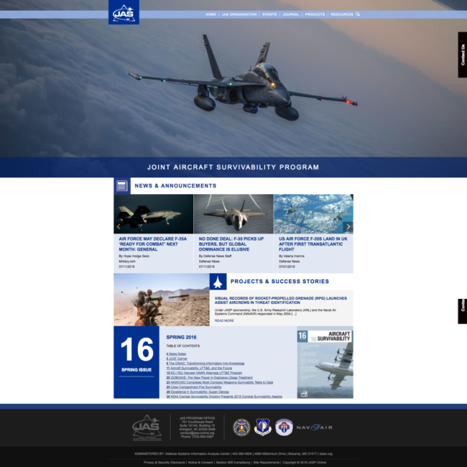This screenshot has height=467, width=467.
Task: Click byline 'By Valerie Insinna'
Action: [x=292, y=256]
